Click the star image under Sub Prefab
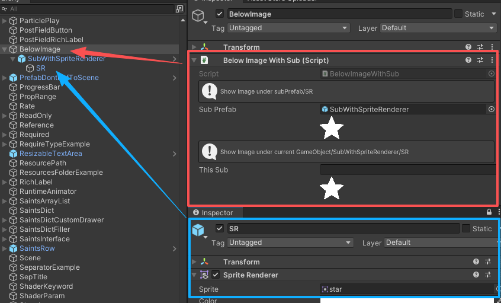Screen dimensions: 501x303 [332, 127]
